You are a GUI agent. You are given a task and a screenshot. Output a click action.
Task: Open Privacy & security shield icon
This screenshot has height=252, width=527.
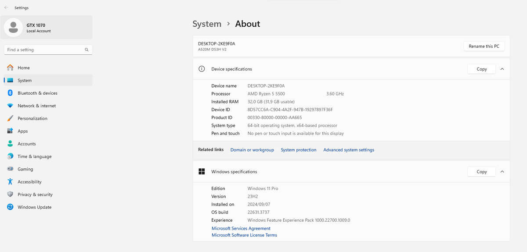pyautogui.click(x=10, y=195)
